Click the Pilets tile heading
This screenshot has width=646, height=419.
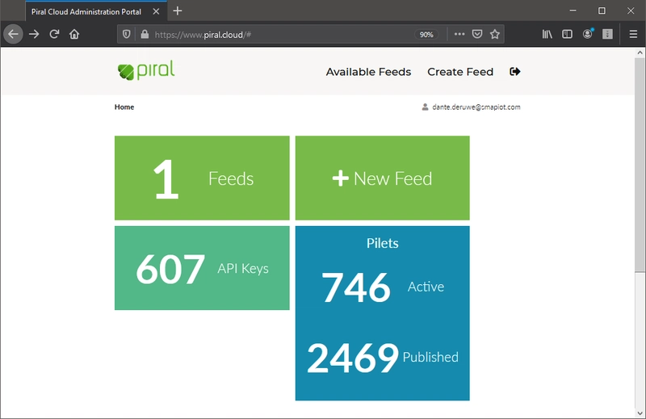382,243
